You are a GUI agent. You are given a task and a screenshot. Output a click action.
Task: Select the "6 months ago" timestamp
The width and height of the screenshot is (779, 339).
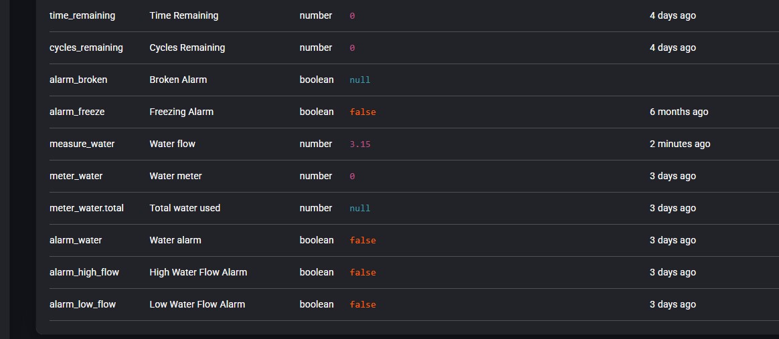point(679,112)
